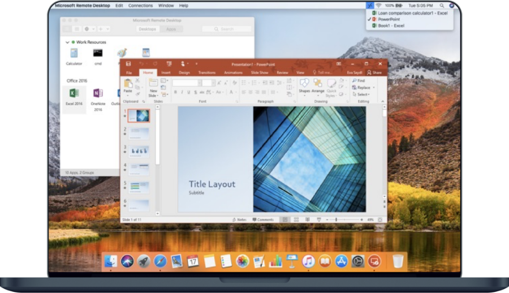Click Find in Editing group
The height and width of the screenshot is (293, 509).
click(359, 80)
